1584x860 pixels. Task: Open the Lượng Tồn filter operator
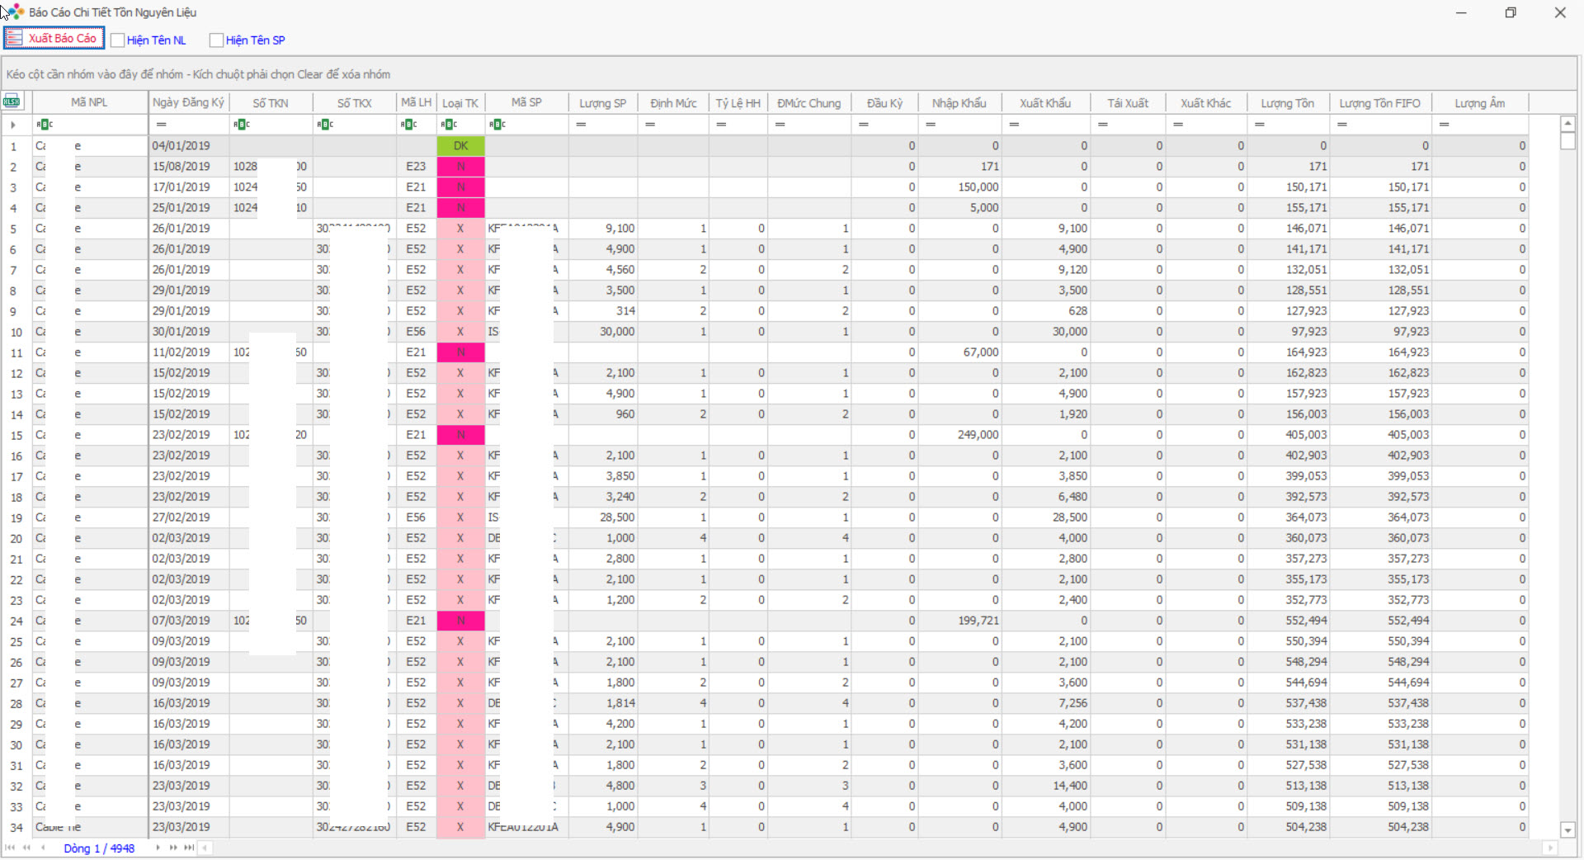click(x=1260, y=125)
